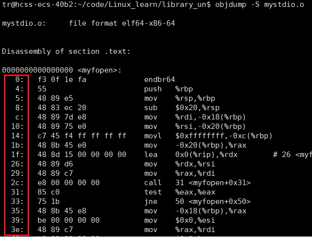312x237 pixels.
Task: Click the bytes c7 45 f4 ff ff ff ff
Action: coord(82,136)
